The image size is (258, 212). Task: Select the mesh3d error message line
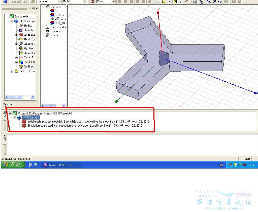coord(89,122)
